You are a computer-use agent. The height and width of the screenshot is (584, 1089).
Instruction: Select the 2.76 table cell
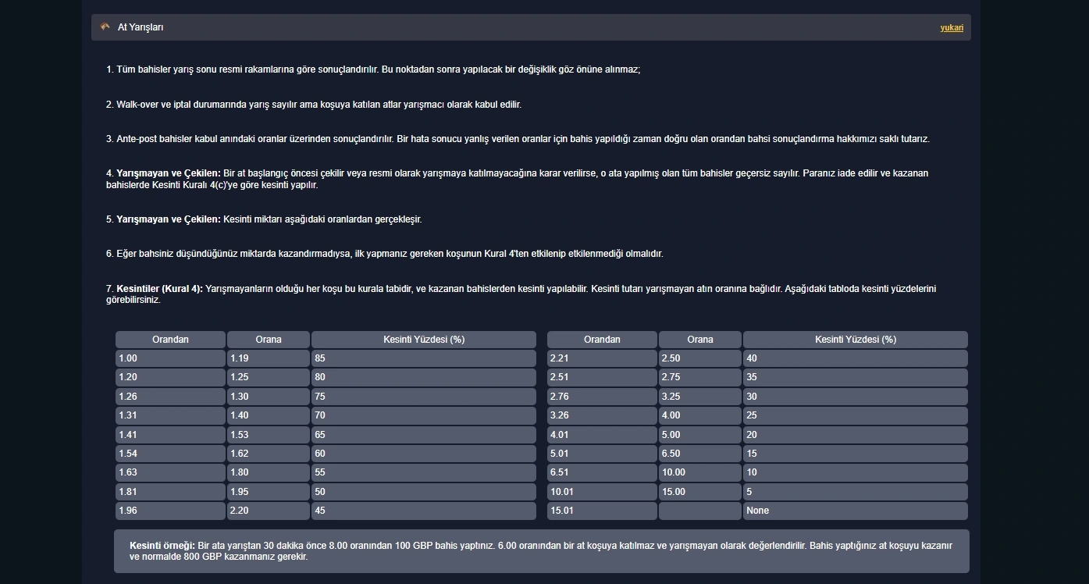tap(602, 397)
